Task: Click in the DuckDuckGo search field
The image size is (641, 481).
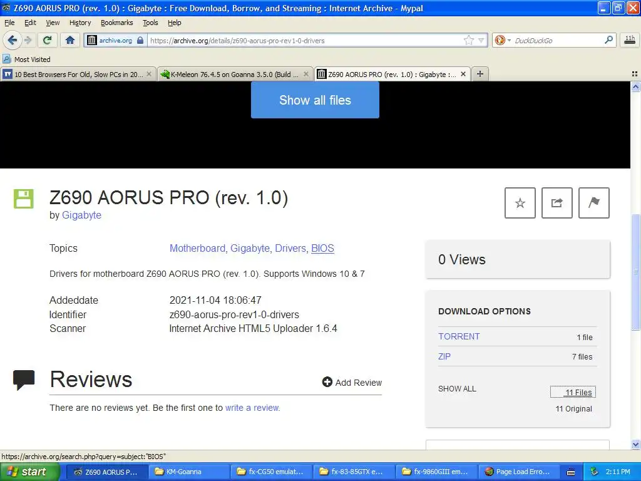Action: [556, 40]
